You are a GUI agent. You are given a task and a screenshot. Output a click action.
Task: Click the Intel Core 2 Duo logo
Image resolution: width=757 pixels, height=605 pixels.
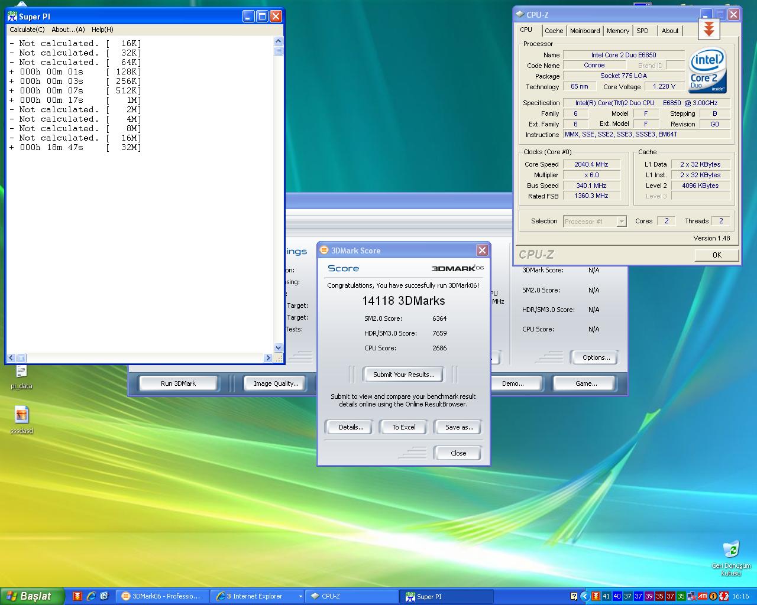(x=707, y=70)
